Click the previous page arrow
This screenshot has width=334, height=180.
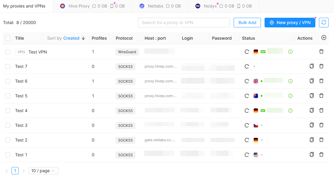(7, 171)
